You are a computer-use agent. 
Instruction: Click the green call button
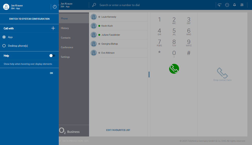coord(174,69)
